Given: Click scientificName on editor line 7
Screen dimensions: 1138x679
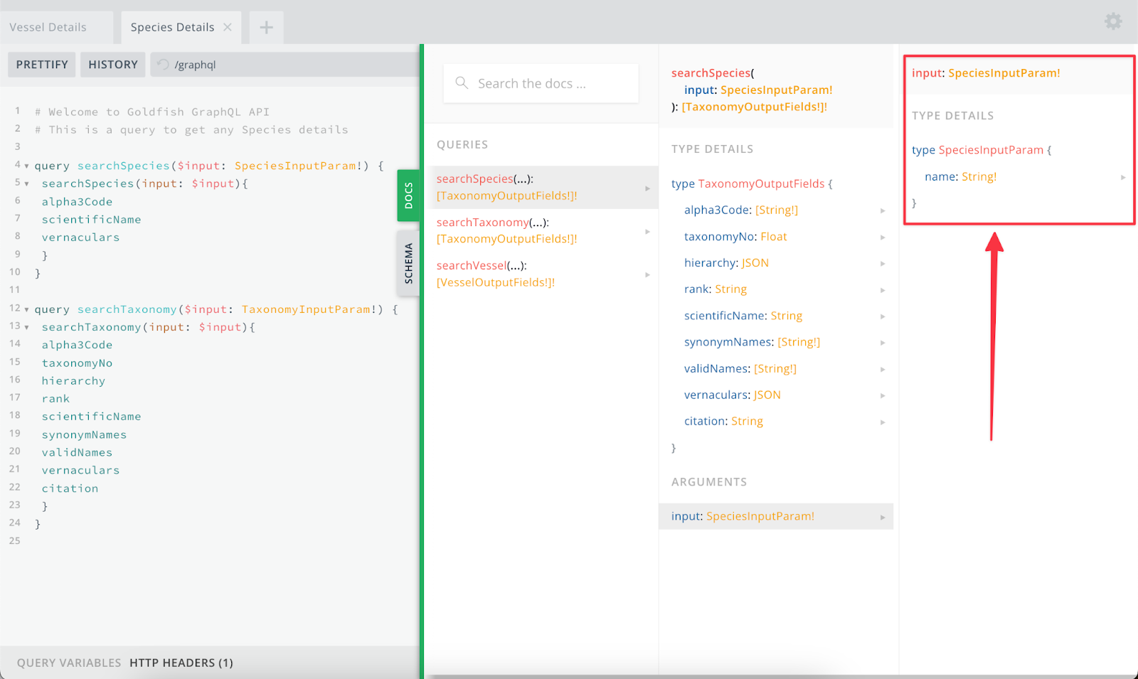Looking at the screenshot, I should 91,220.
